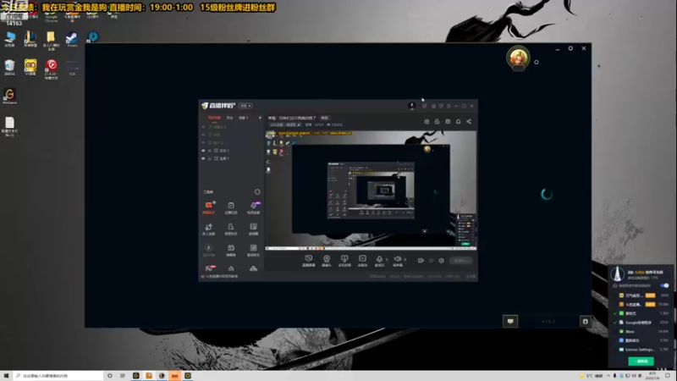This screenshot has height=381, width=677.
Task: Add a new scene with plus button
Action: 260,118
